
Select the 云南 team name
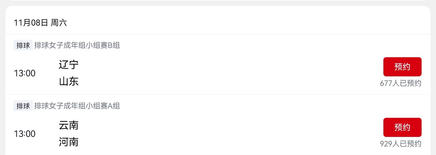click(x=69, y=125)
